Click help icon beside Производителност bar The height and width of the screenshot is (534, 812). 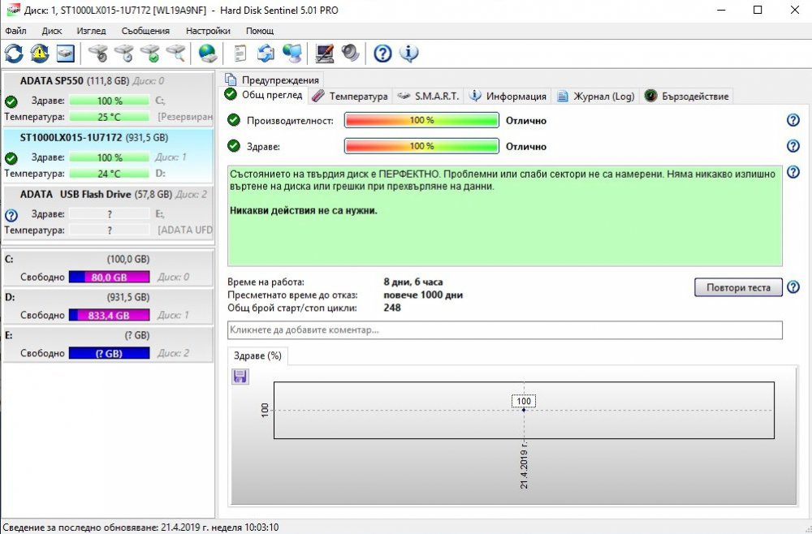tap(793, 120)
